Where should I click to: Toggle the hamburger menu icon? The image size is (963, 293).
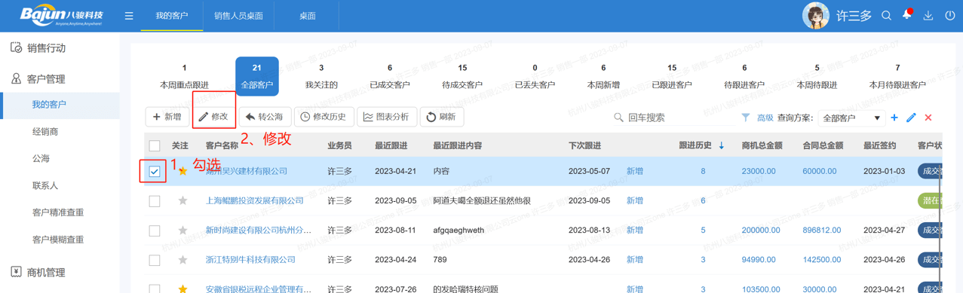point(129,16)
